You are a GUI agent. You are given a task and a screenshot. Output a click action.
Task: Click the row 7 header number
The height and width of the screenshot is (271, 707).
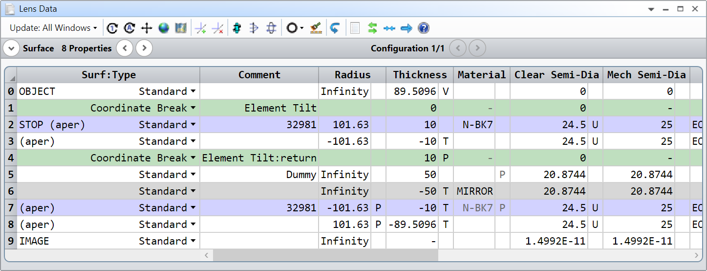[11, 208]
